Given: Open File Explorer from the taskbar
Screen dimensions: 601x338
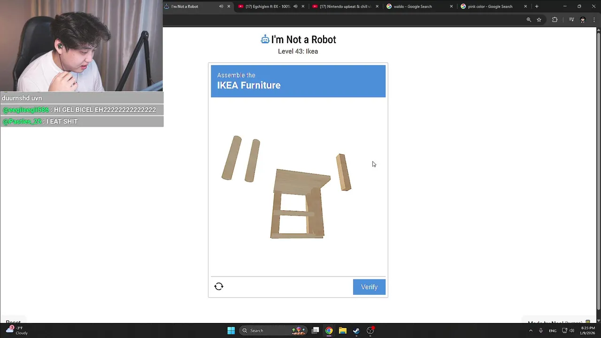Looking at the screenshot, I should tap(343, 330).
